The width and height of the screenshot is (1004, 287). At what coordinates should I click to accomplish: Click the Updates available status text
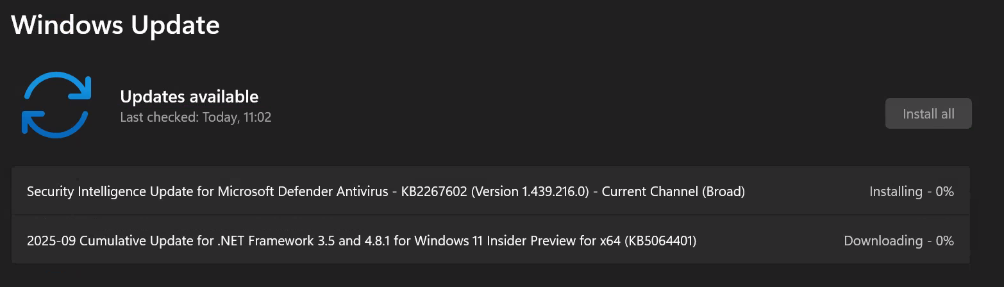pyautogui.click(x=189, y=97)
